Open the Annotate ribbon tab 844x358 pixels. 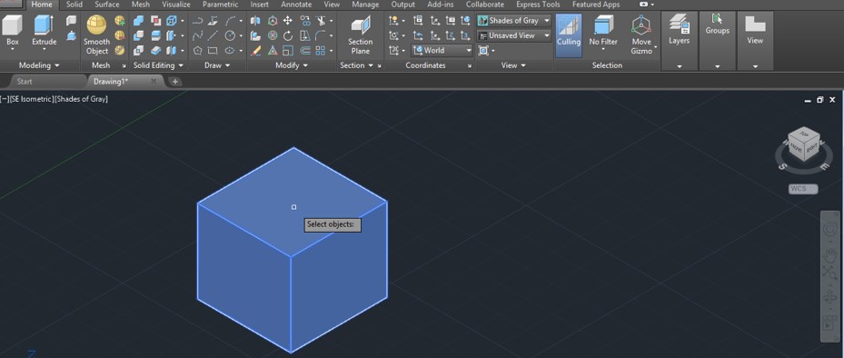click(296, 5)
